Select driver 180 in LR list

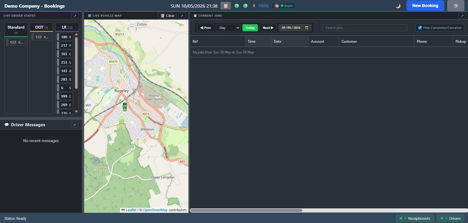65,37
